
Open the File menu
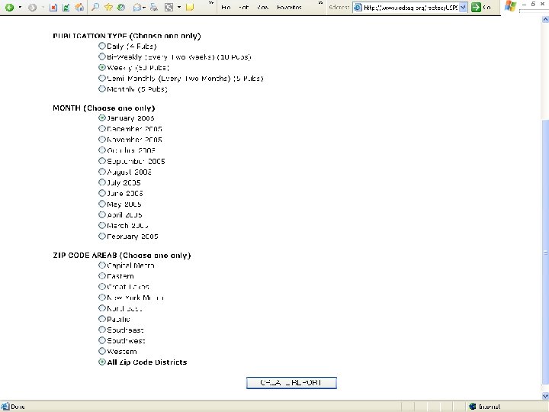click(226, 7)
